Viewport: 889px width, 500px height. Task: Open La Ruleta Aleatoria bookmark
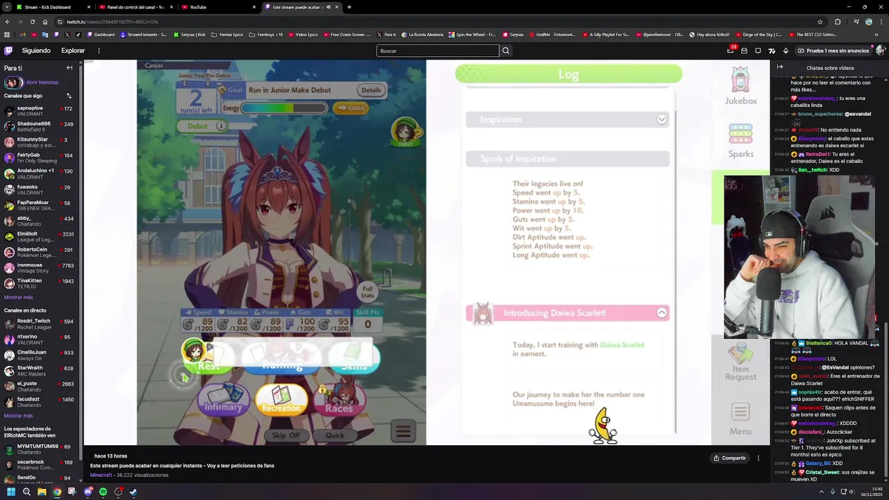(x=423, y=34)
